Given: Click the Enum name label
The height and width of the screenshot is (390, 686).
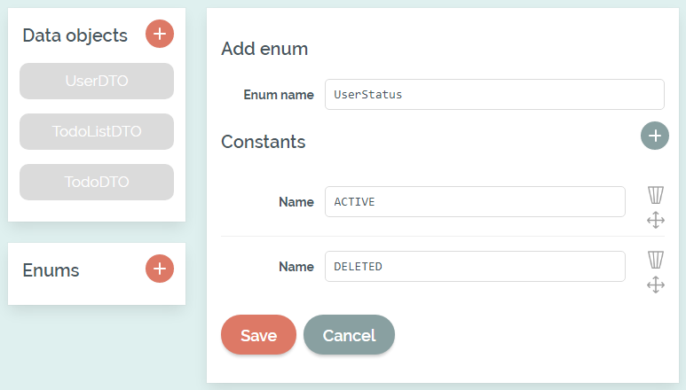Looking at the screenshot, I should point(279,95).
